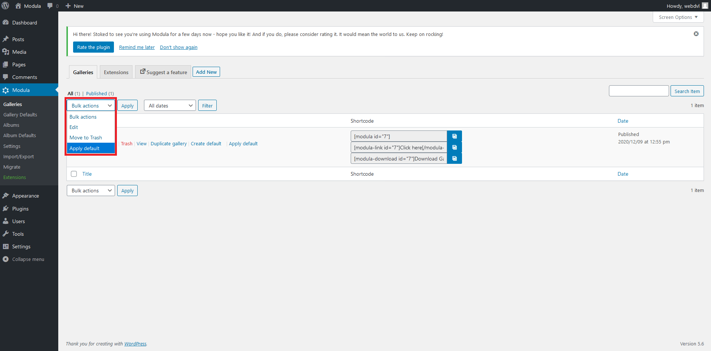Viewport: 711px width, 351px height.
Task: Open the comments bubble in the top bar
Action: click(x=50, y=6)
